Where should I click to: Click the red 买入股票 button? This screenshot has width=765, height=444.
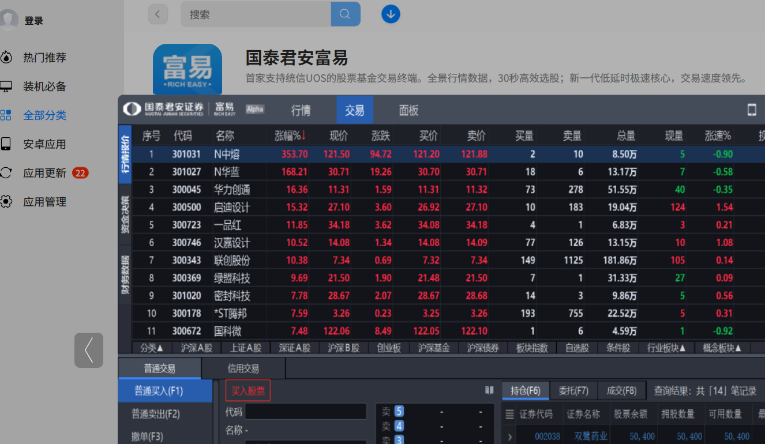click(248, 391)
